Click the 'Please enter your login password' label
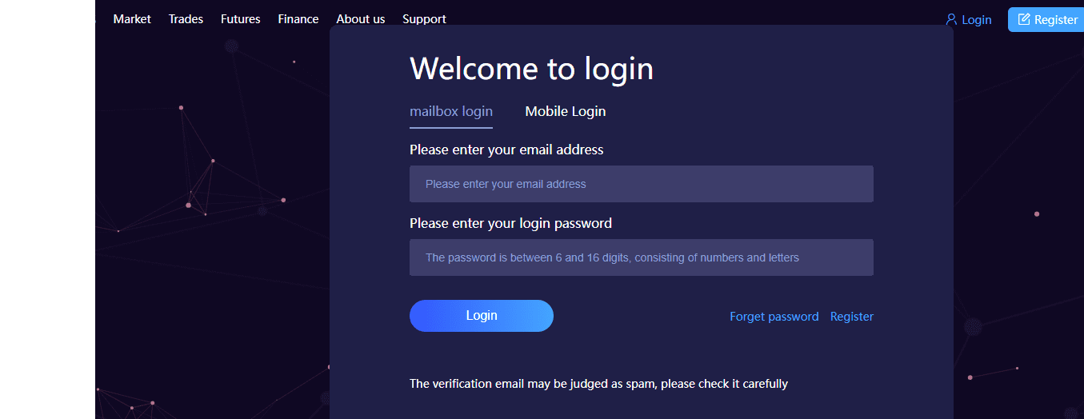 click(x=510, y=223)
